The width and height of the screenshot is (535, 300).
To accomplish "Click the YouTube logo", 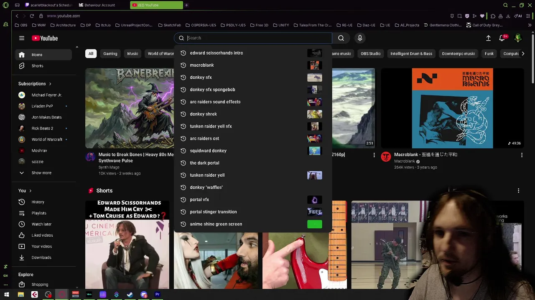I will click(45, 38).
